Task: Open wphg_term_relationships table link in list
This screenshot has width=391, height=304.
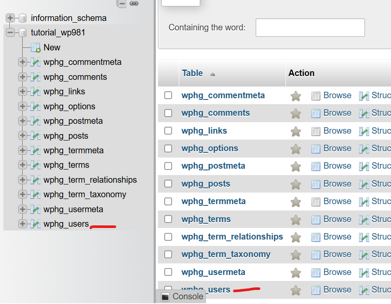Action: [x=232, y=237]
